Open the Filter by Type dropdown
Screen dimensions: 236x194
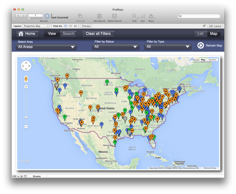[168, 47]
